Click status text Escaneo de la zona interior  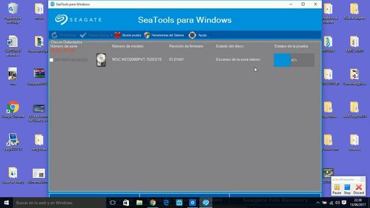(x=238, y=60)
